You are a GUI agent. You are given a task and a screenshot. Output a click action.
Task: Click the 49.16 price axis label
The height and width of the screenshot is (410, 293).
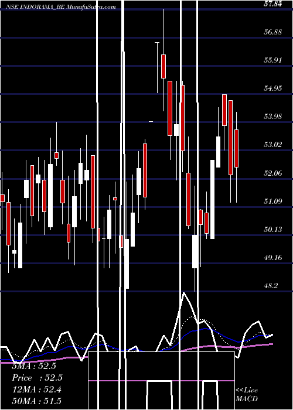tap(273, 258)
